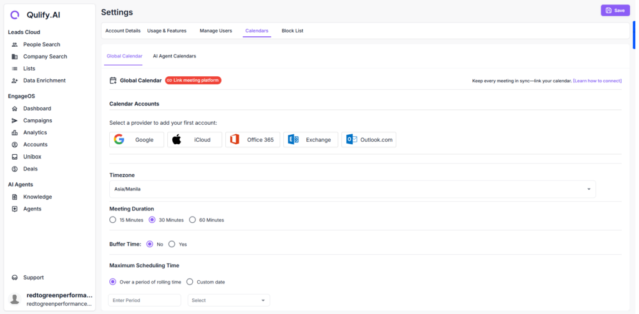The image size is (639, 314).
Task: Open the Block List tab
Action: [x=292, y=31]
